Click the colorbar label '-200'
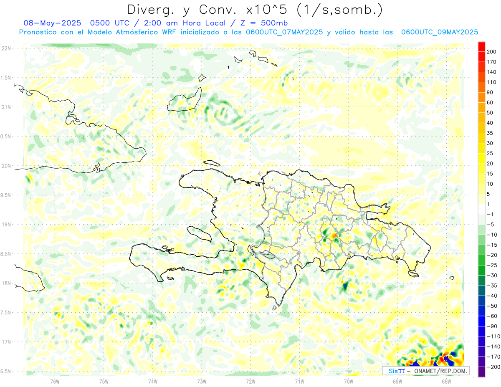This screenshot has height=387, width=501. 493,367
